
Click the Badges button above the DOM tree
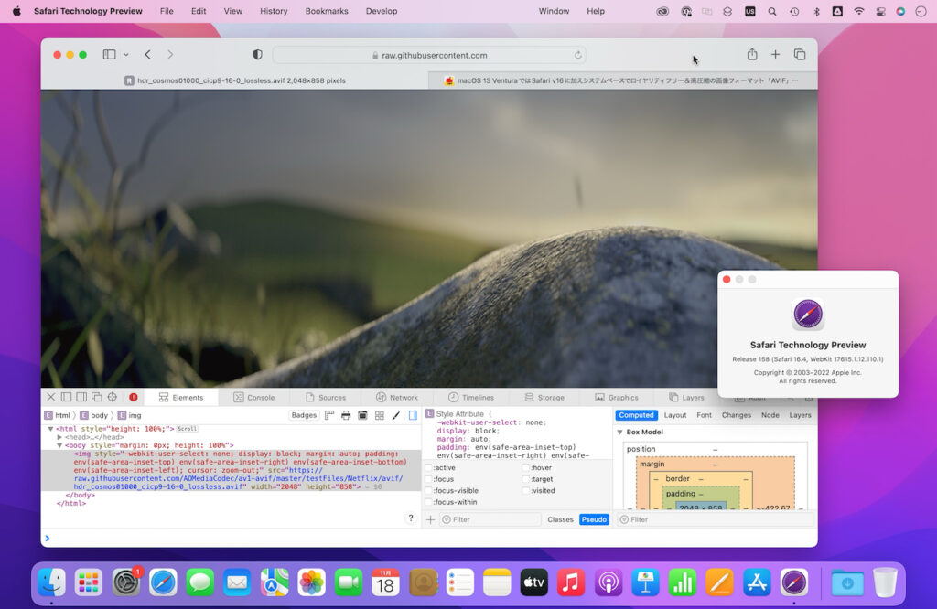305,414
